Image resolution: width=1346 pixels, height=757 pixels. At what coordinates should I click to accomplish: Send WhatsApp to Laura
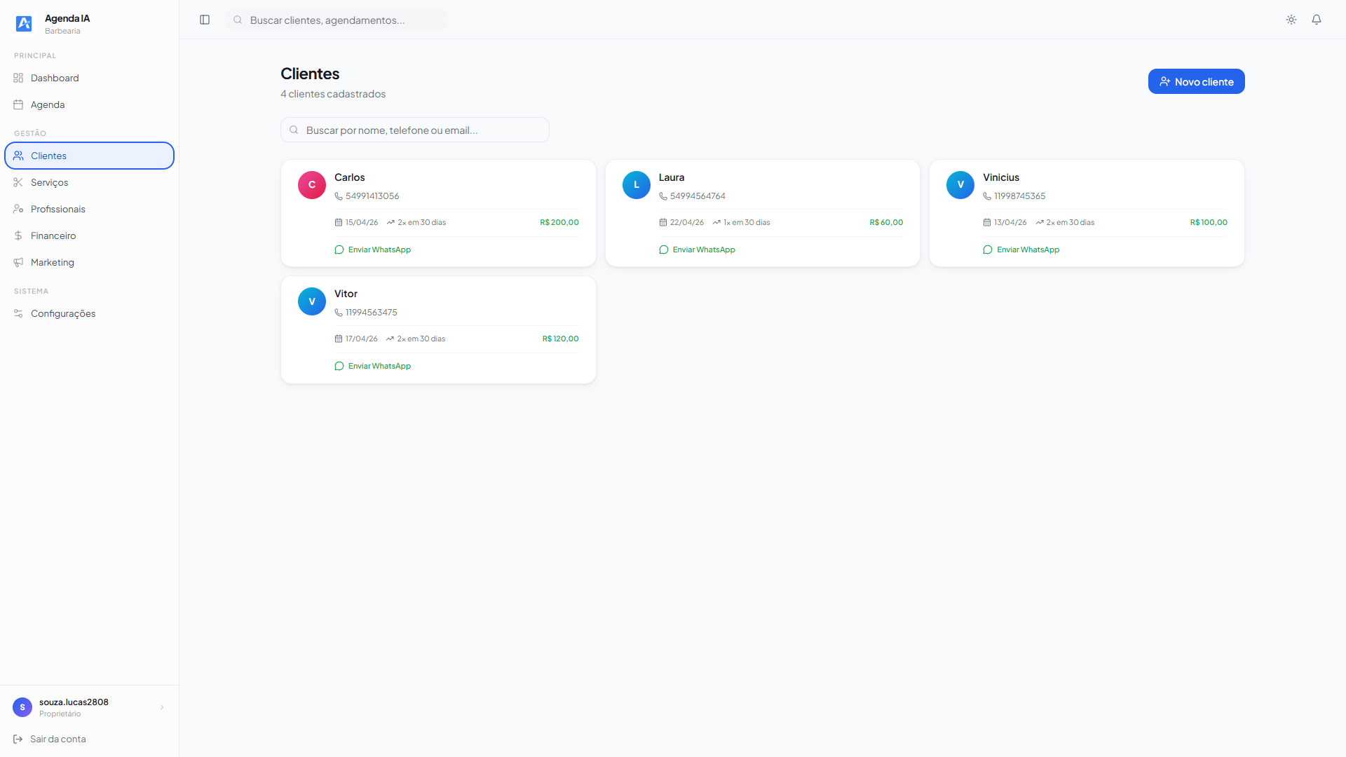tap(698, 250)
